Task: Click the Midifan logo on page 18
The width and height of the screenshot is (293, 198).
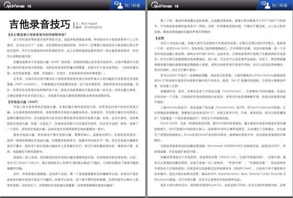Action: tap(14, 5)
